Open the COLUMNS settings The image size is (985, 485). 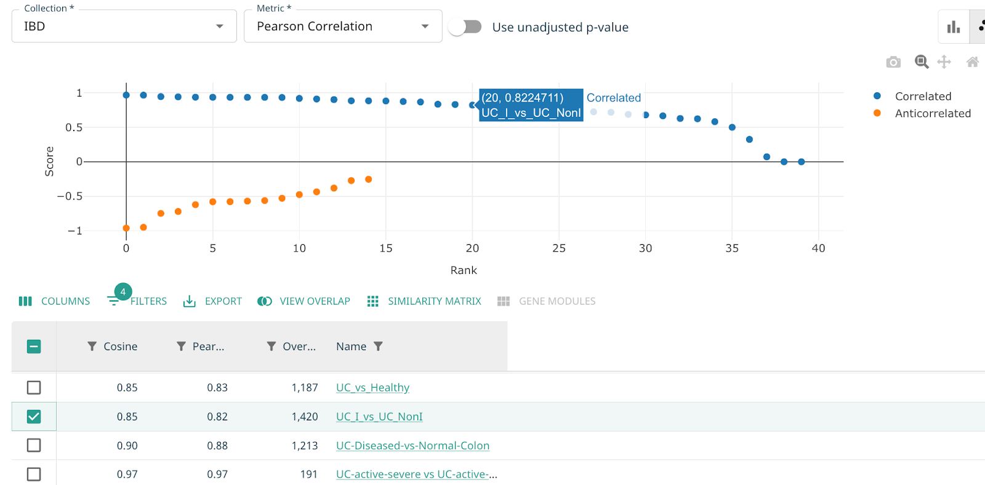point(54,301)
